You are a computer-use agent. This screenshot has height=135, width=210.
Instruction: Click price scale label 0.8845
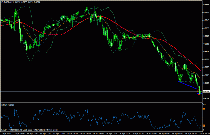206,20
